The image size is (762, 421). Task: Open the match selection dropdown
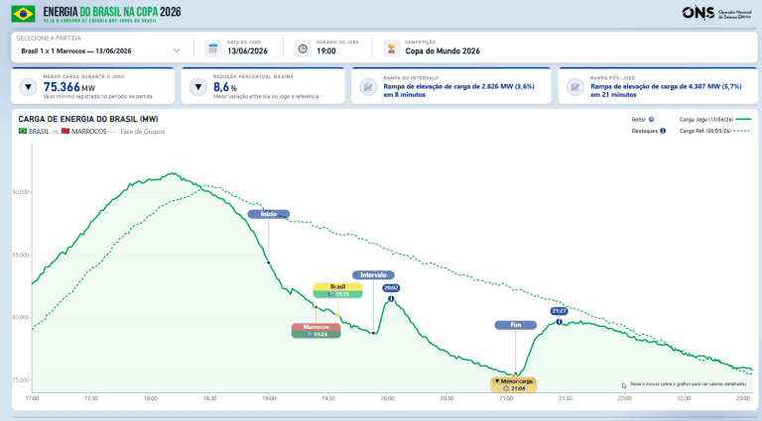pos(99,51)
